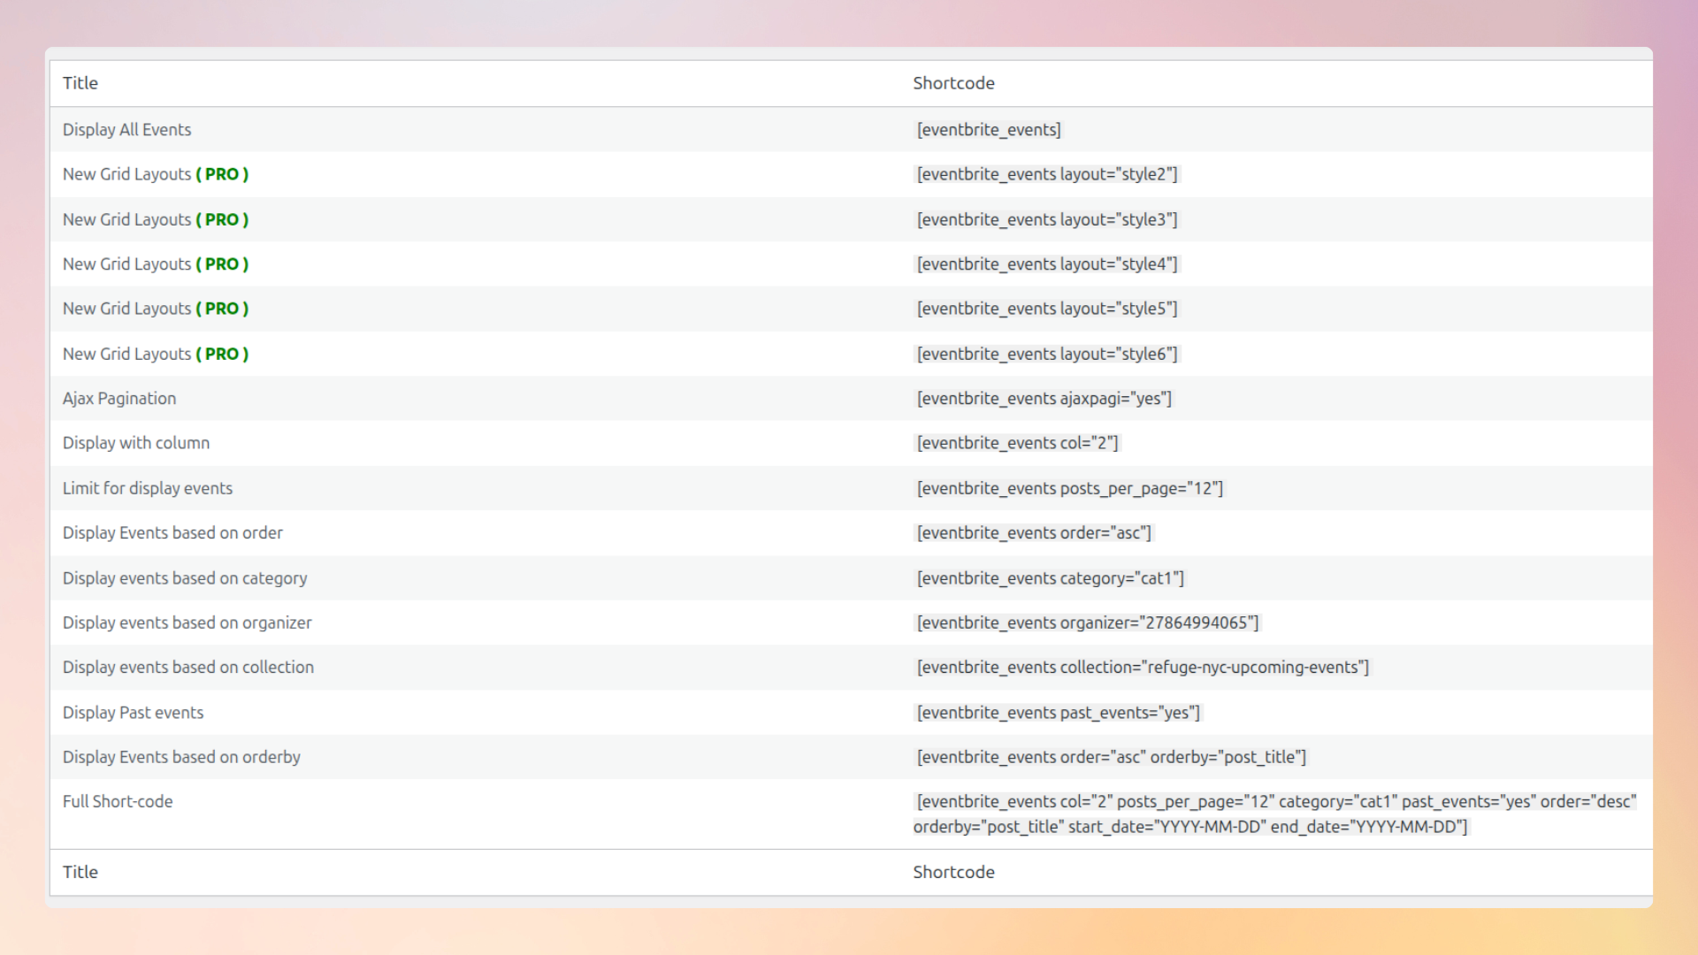Viewport: 1698px width, 955px height.
Task: Select Display Events based on orderby row
Action: [181, 757]
